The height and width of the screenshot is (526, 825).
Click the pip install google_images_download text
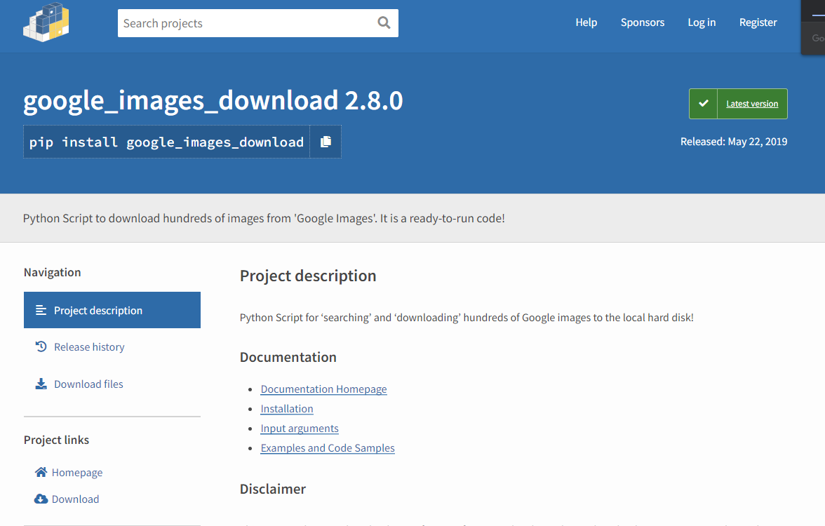click(x=166, y=142)
